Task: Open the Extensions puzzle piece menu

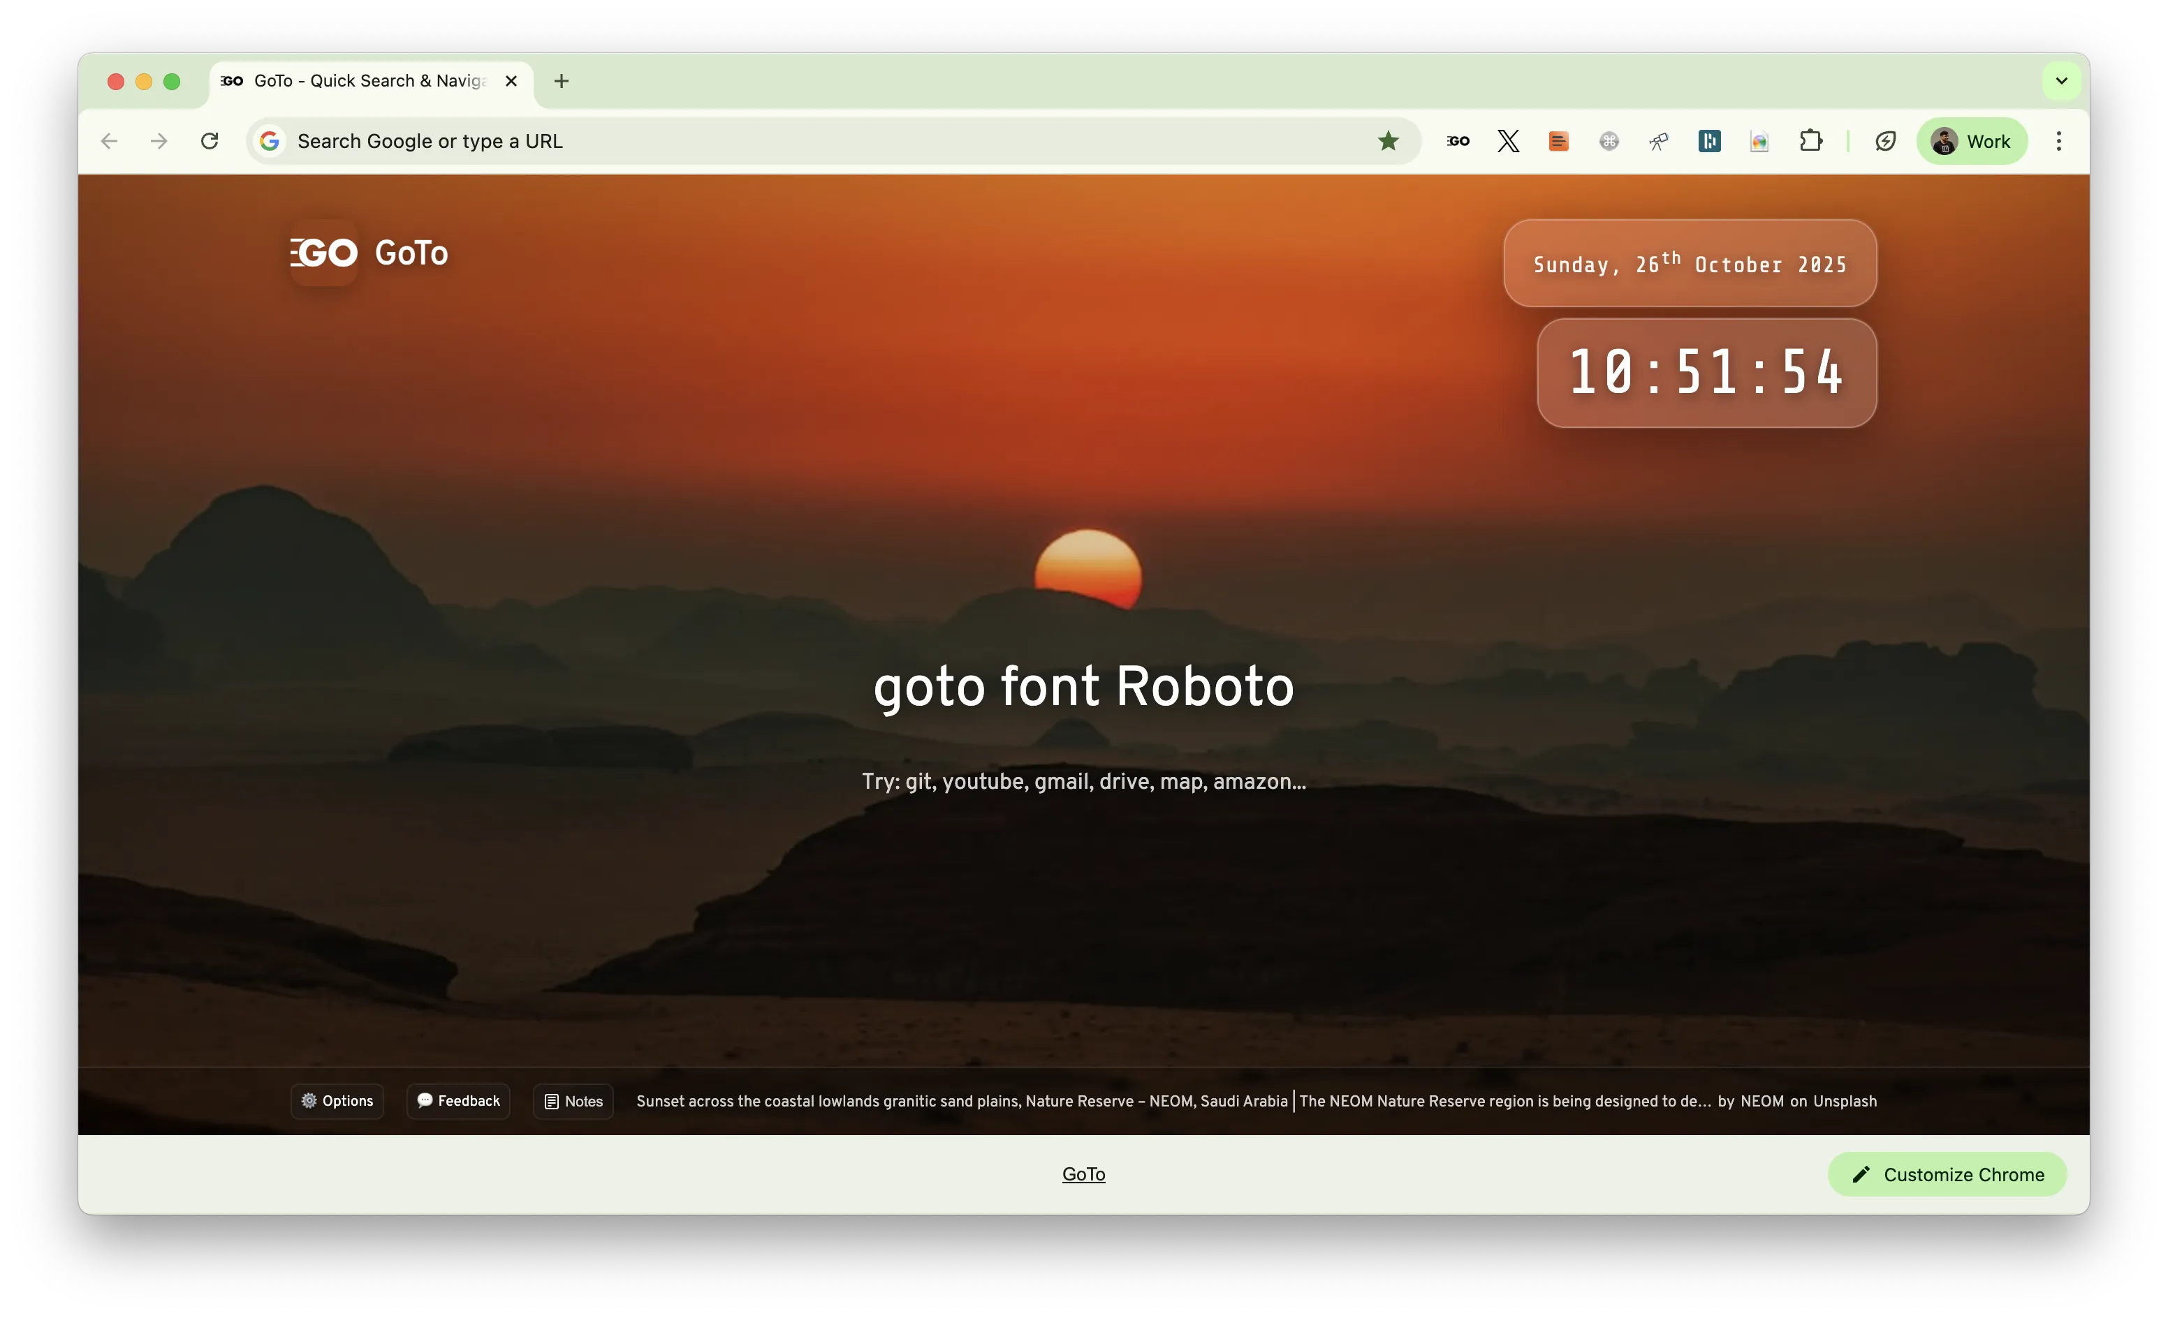Action: (x=1811, y=141)
